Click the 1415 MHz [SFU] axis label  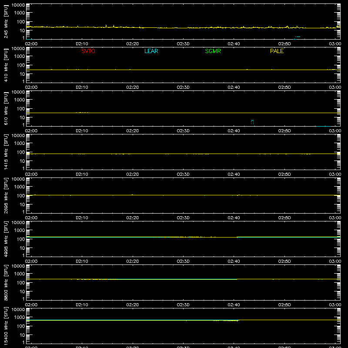(6, 152)
